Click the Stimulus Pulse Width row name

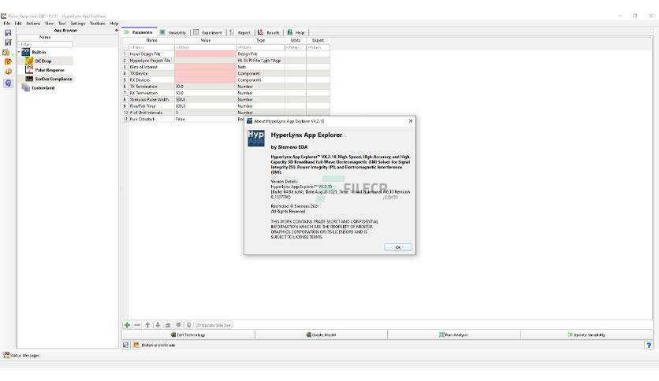(149, 99)
